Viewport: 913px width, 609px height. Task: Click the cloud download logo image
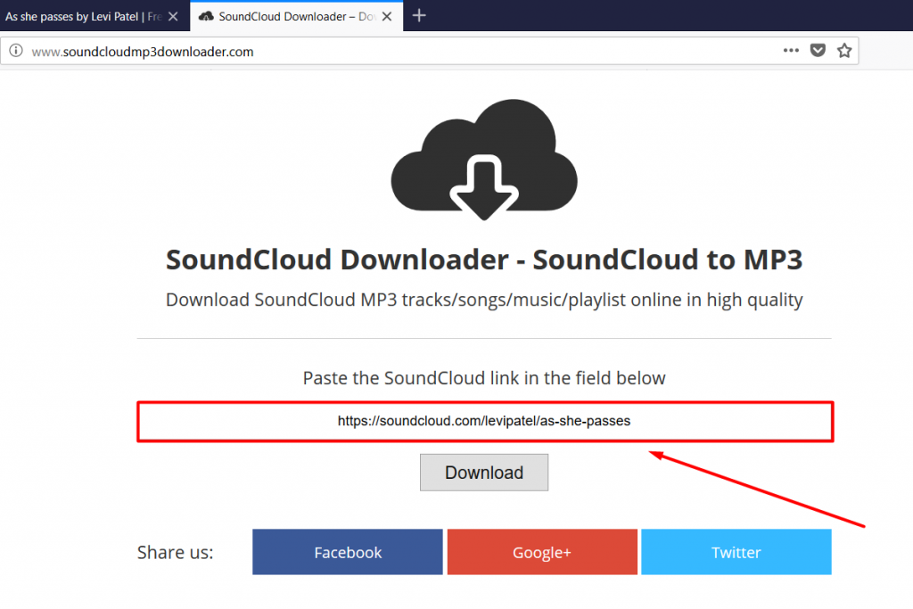tap(484, 160)
